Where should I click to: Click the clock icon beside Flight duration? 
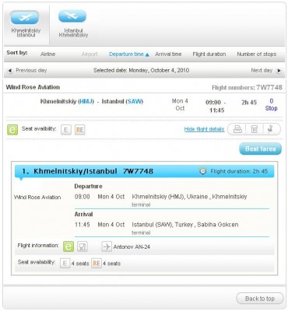[x=203, y=171]
